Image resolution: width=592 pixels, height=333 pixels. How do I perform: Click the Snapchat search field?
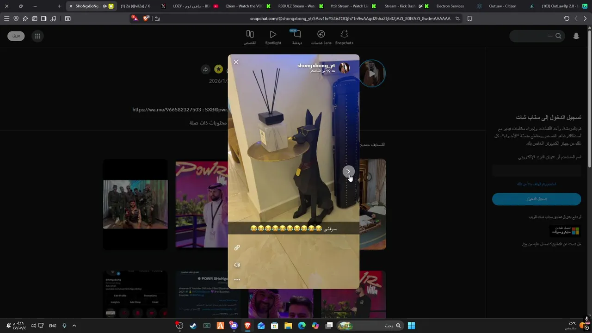click(537, 36)
